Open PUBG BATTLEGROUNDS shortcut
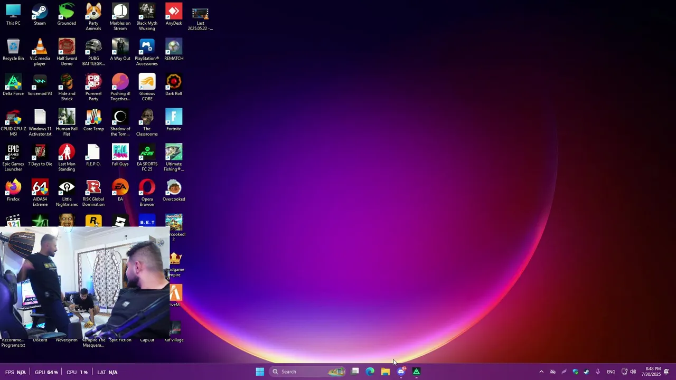The height and width of the screenshot is (380, 676). pyautogui.click(x=93, y=52)
